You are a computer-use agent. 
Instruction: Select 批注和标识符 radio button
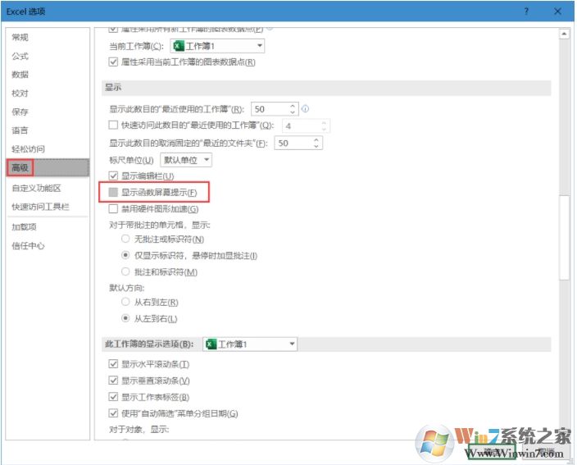pyautogui.click(x=125, y=271)
